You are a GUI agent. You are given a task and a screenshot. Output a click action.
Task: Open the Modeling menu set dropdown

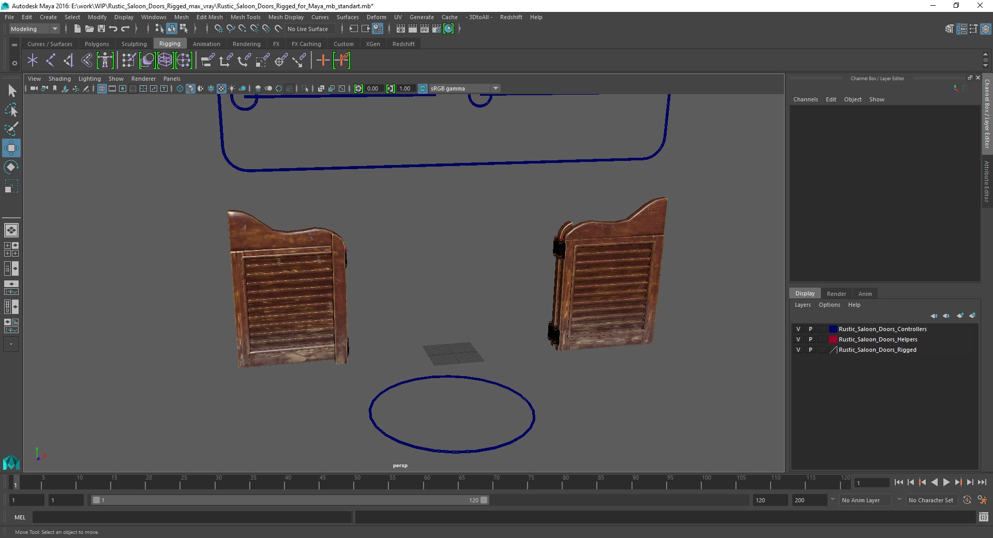coord(35,29)
